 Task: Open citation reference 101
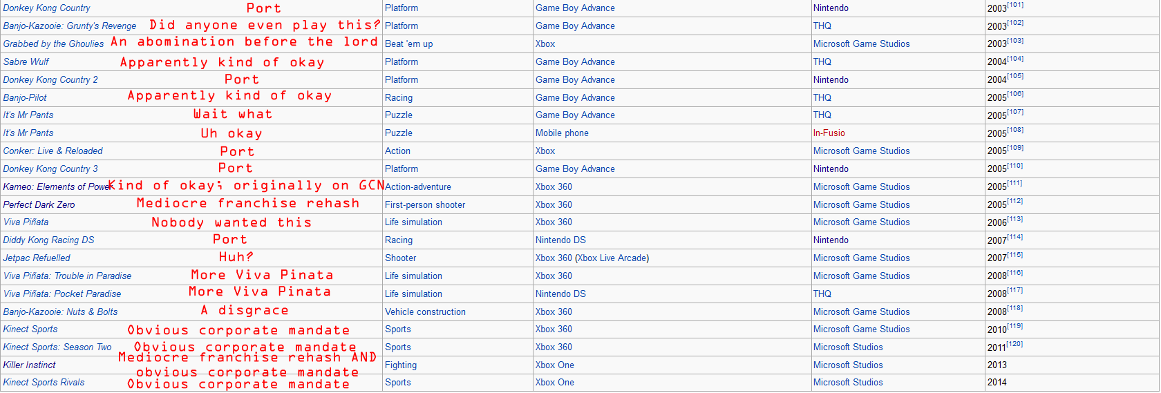[x=1014, y=6]
